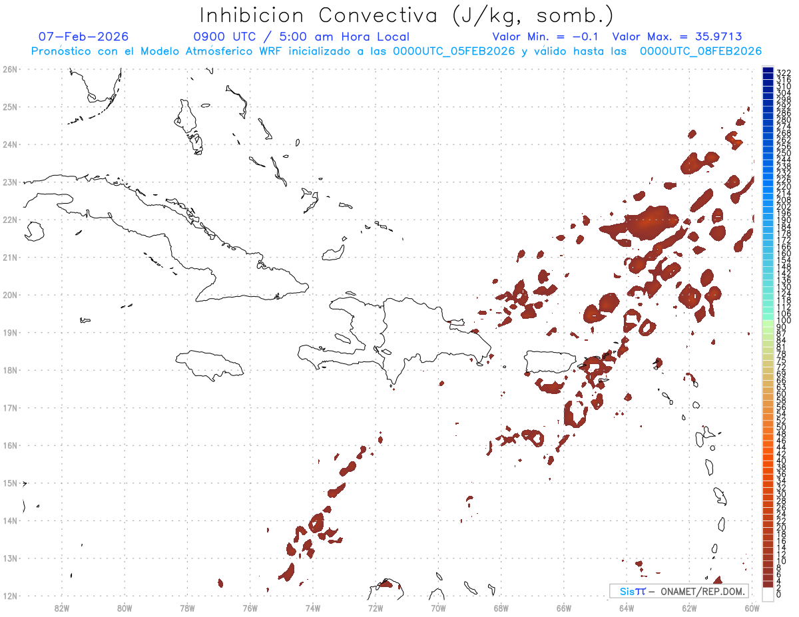Image resolution: width=799 pixels, height=617 pixels.
Task: Click the 'SisPI - ONAMET/REP.DOM.' credit box
Action: (x=679, y=591)
